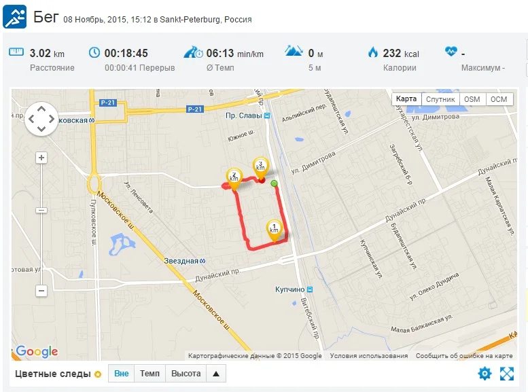Switch map layer to OSM
The height and width of the screenshot is (392, 528).
472,99
